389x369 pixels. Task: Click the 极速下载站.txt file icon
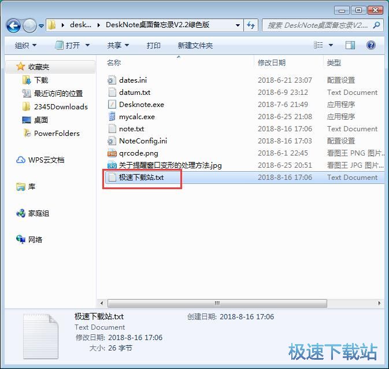point(112,178)
